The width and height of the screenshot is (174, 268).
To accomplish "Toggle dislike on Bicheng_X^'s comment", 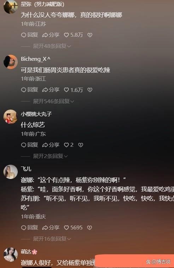I will [x=90, y=90].
